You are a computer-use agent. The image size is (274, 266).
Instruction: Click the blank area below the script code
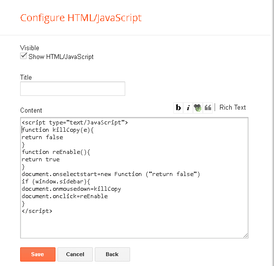tap(134, 226)
